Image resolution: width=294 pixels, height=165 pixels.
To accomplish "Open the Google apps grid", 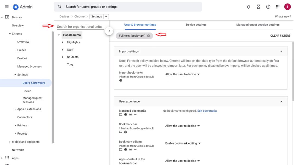I will [278, 7].
